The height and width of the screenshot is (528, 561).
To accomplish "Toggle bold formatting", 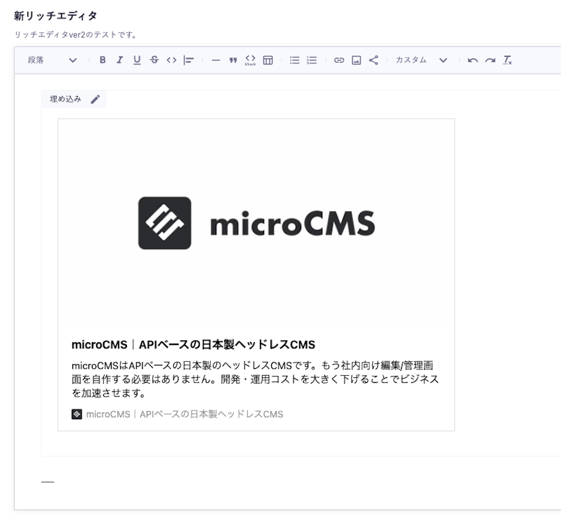I will coord(103,60).
